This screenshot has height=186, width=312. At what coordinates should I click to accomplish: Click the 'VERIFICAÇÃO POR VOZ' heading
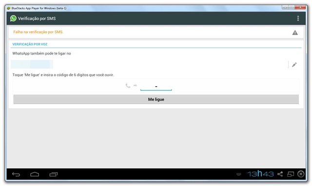click(x=30, y=44)
